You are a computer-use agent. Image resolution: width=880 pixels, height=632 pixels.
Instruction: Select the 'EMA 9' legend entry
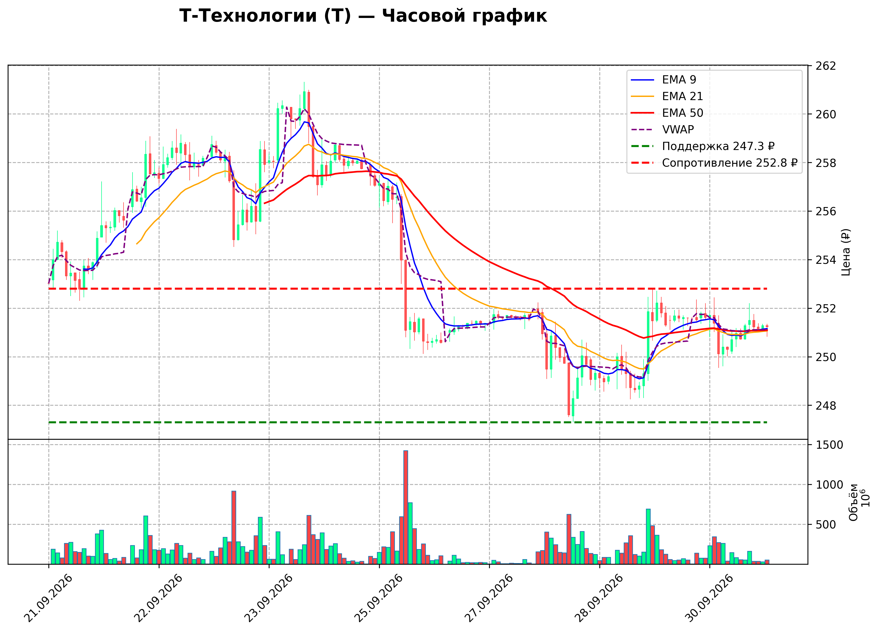(x=663, y=80)
